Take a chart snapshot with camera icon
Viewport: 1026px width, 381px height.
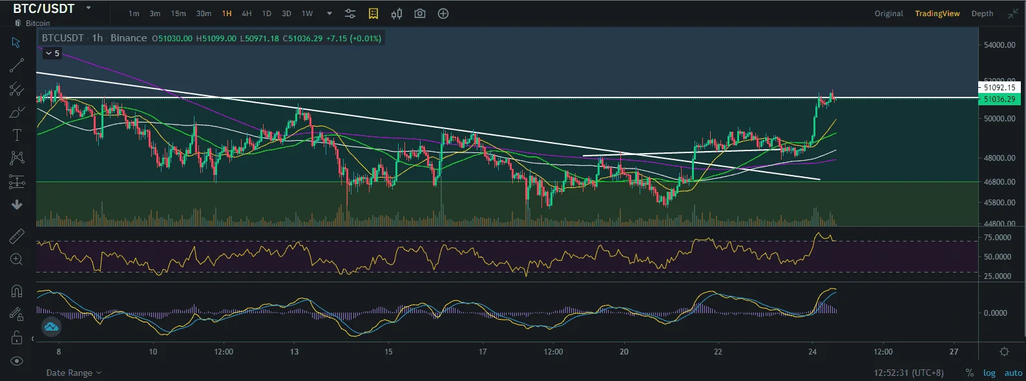(x=420, y=14)
